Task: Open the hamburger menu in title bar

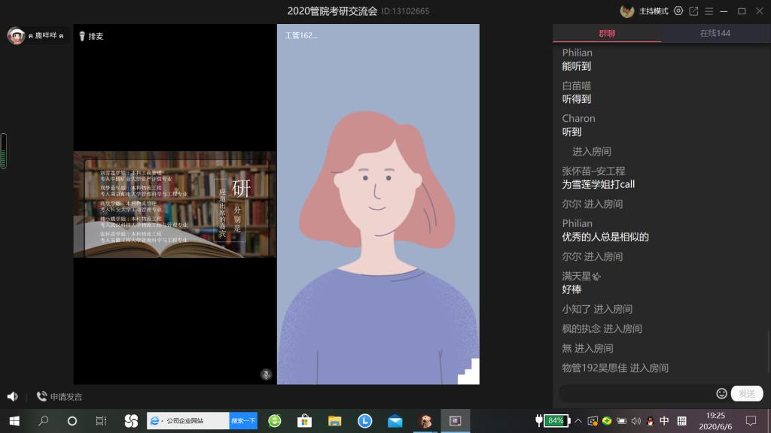Action: (x=709, y=11)
